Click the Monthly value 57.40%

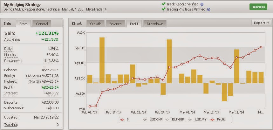(x=52, y=55)
